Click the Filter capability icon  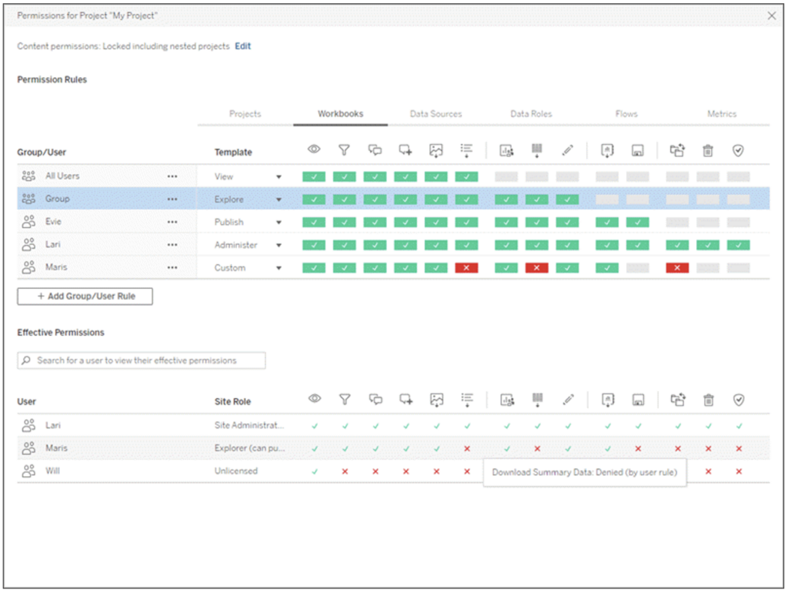[344, 149]
